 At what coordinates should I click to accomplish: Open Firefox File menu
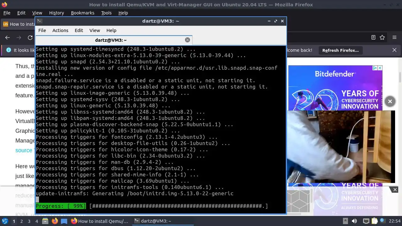pos(7,13)
